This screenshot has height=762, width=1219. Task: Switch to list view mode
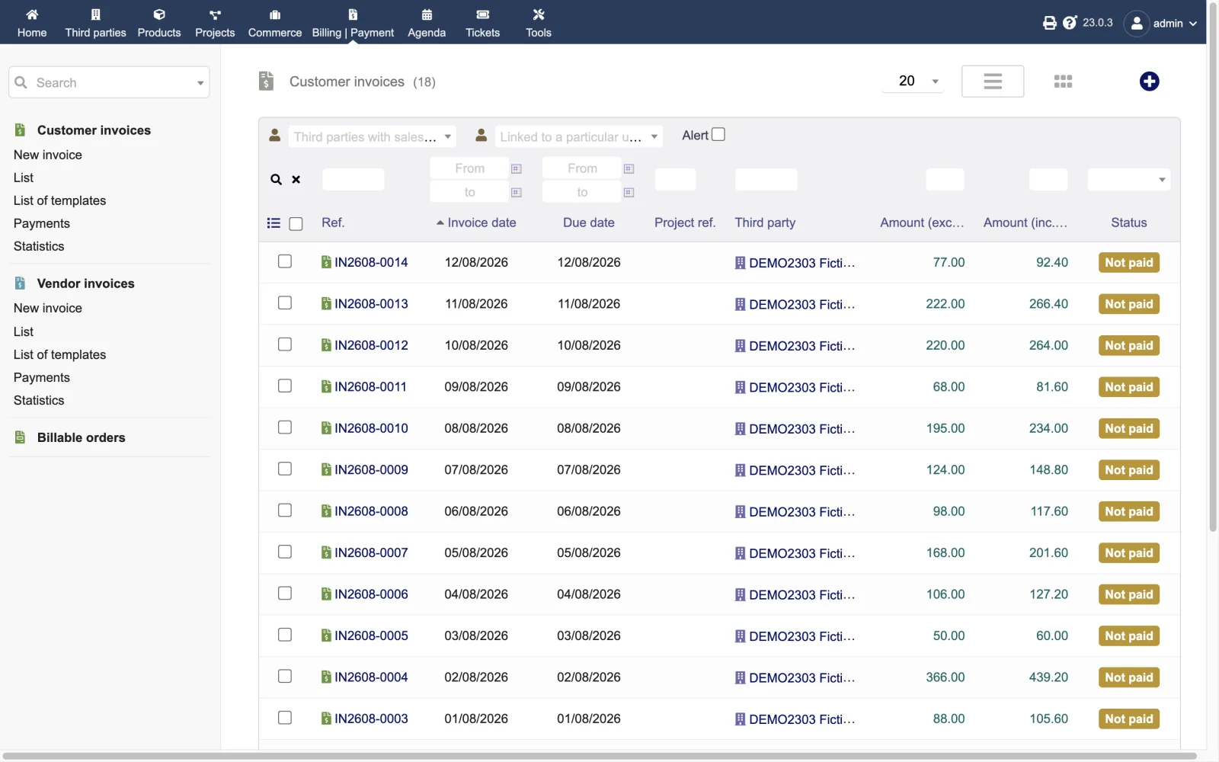993,81
